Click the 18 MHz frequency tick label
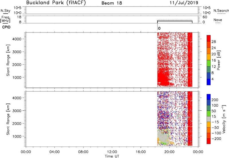Image resolution: width=229 pixels, height=158 pixels. click(x=19, y=17)
